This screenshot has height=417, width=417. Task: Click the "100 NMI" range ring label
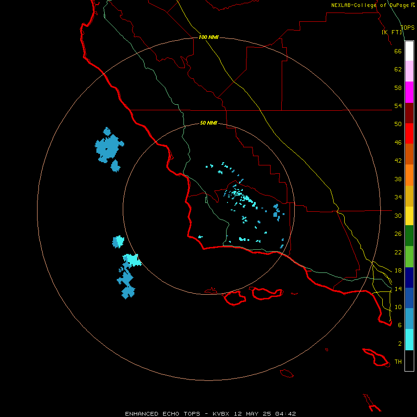208,37
